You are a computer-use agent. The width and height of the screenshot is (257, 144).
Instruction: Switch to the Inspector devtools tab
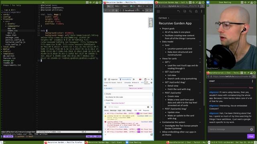click(113, 79)
